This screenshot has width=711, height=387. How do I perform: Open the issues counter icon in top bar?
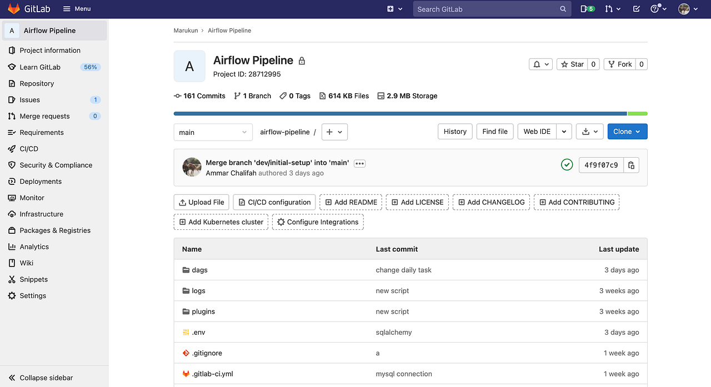pos(587,9)
